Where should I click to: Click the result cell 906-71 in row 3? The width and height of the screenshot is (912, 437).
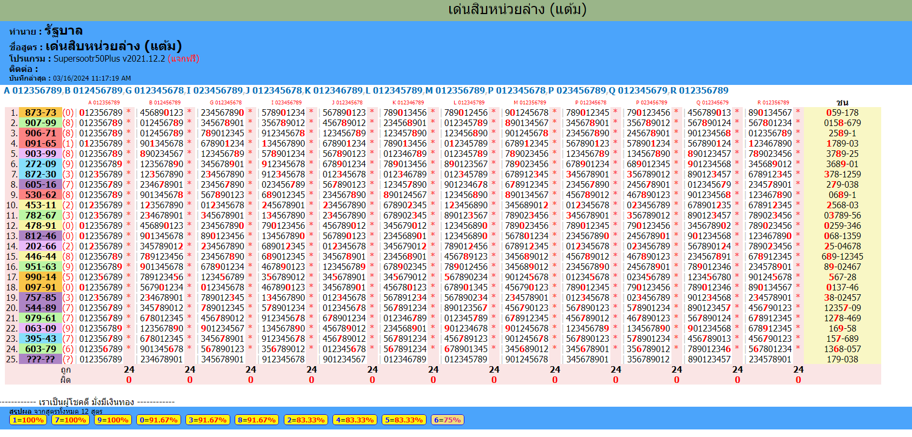(41, 133)
